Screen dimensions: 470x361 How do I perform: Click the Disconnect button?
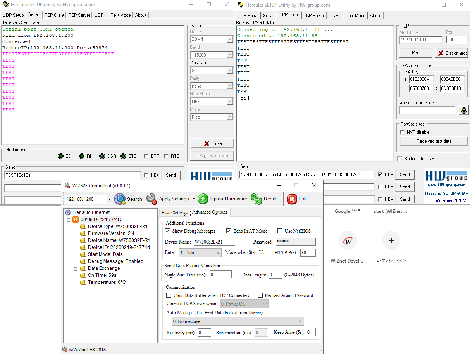click(x=451, y=53)
